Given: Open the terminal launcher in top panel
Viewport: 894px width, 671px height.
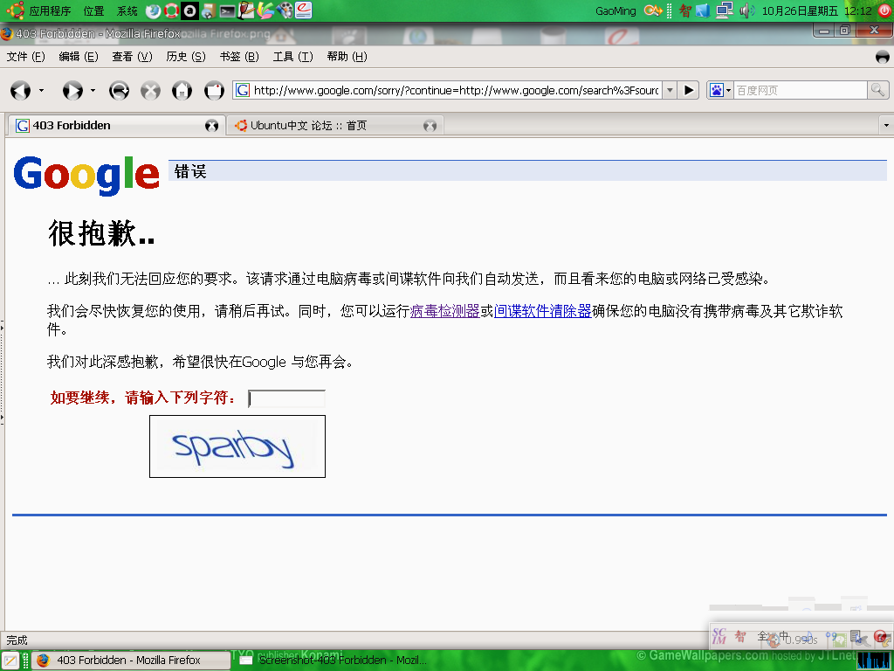Looking at the screenshot, I should coord(227,10).
